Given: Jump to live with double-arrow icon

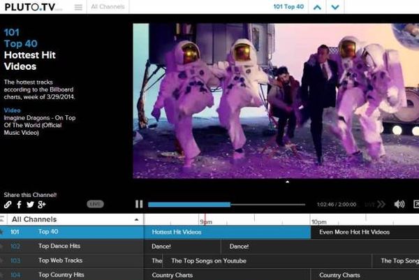Looking at the screenshot, I should 381,205.
